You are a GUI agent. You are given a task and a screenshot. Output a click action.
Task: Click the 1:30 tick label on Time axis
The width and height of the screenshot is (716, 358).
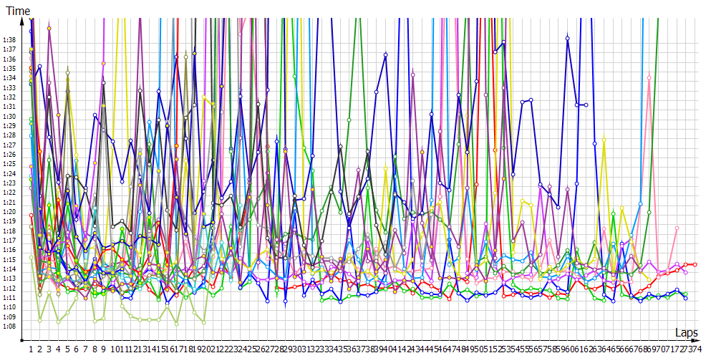pos(9,116)
